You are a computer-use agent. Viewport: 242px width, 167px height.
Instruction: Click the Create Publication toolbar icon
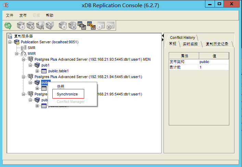(x=40, y=26)
